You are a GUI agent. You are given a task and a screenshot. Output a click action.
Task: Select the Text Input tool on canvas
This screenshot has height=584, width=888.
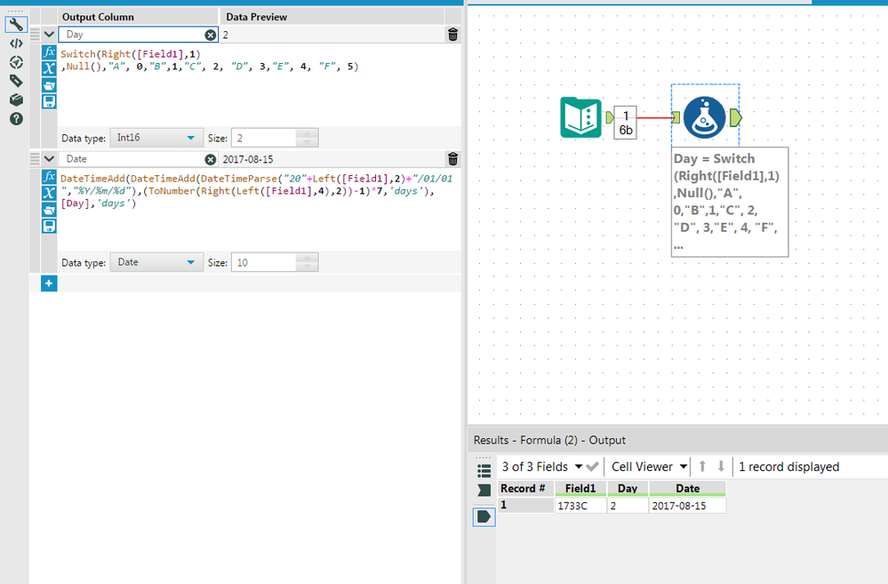click(580, 117)
